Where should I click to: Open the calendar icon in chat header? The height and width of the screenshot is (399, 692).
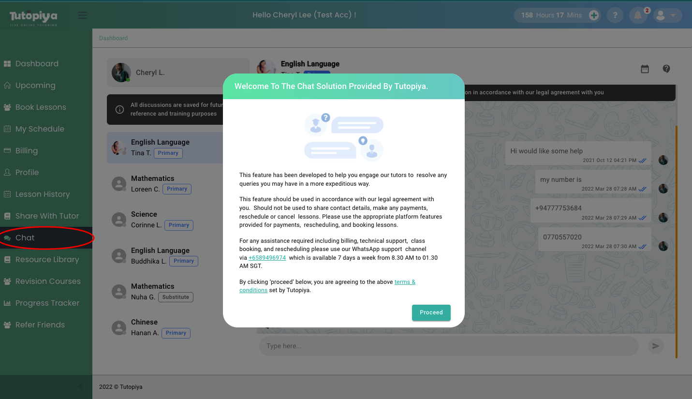click(x=645, y=69)
